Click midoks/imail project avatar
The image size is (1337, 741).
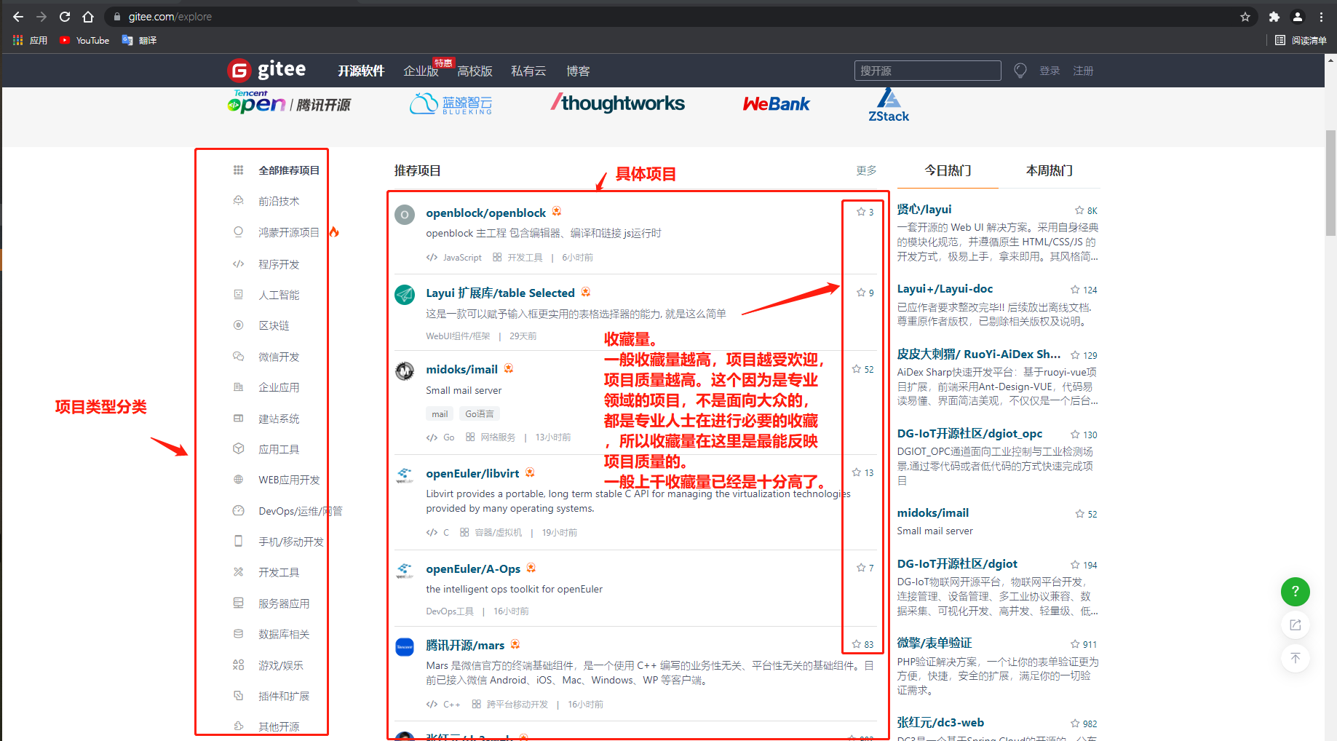point(405,371)
